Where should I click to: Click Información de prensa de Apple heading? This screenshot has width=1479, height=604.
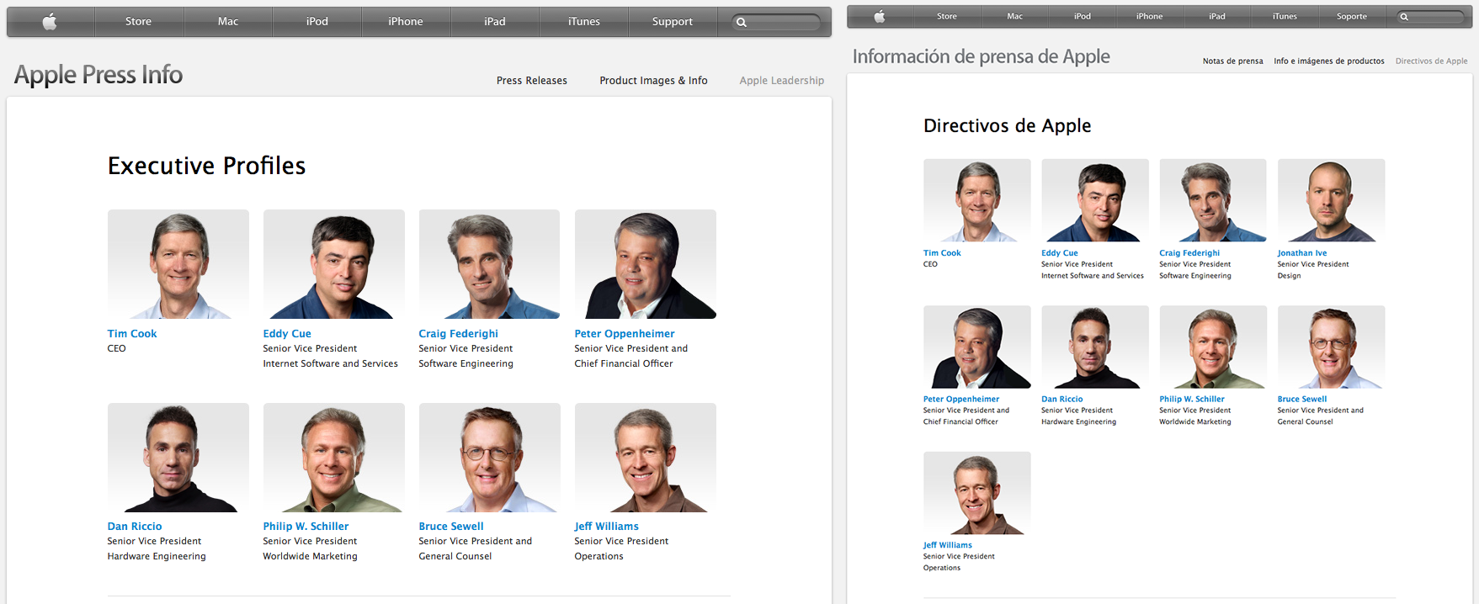click(x=982, y=56)
